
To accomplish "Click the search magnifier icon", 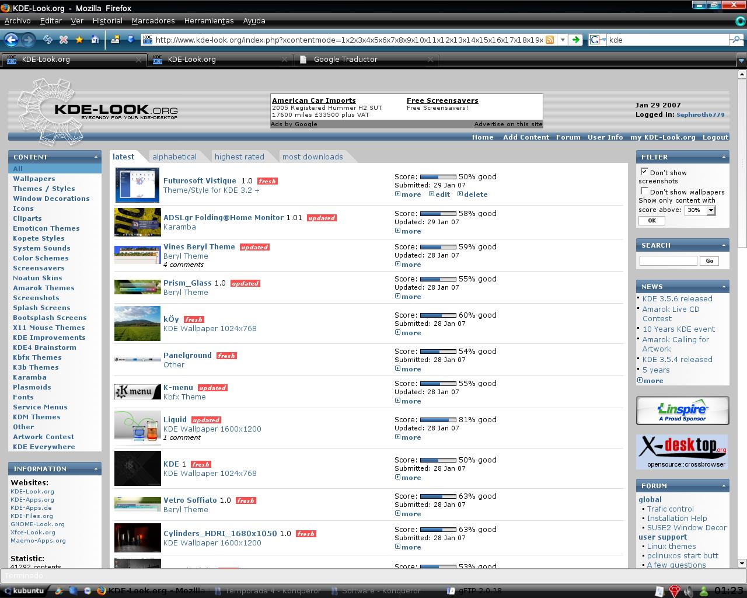I will tap(736, 40).
